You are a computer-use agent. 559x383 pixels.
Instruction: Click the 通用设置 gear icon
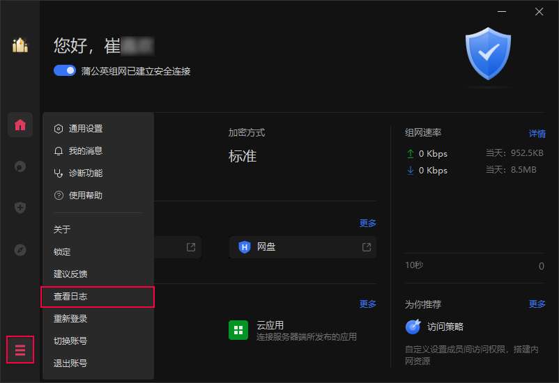coord(59,129)
